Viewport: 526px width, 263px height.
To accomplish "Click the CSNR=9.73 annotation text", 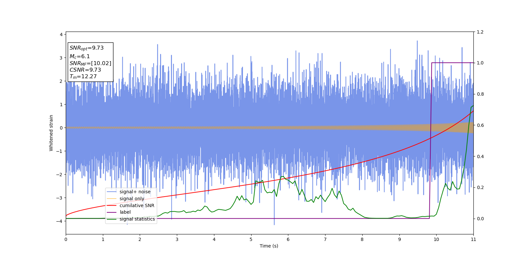I will click(85, 70).
